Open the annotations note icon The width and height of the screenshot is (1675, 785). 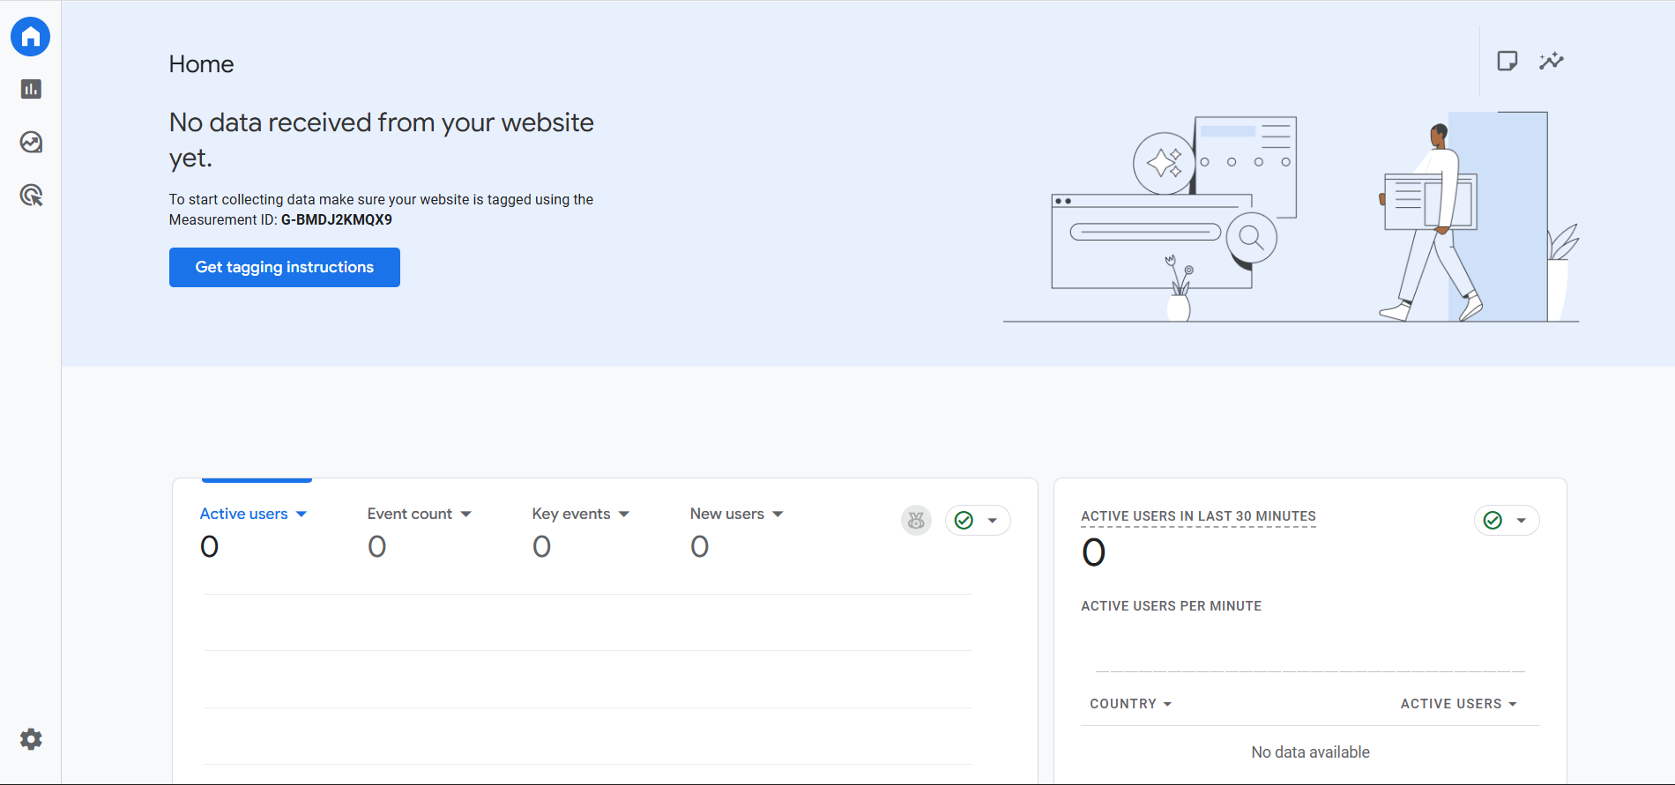(1507, 61)
